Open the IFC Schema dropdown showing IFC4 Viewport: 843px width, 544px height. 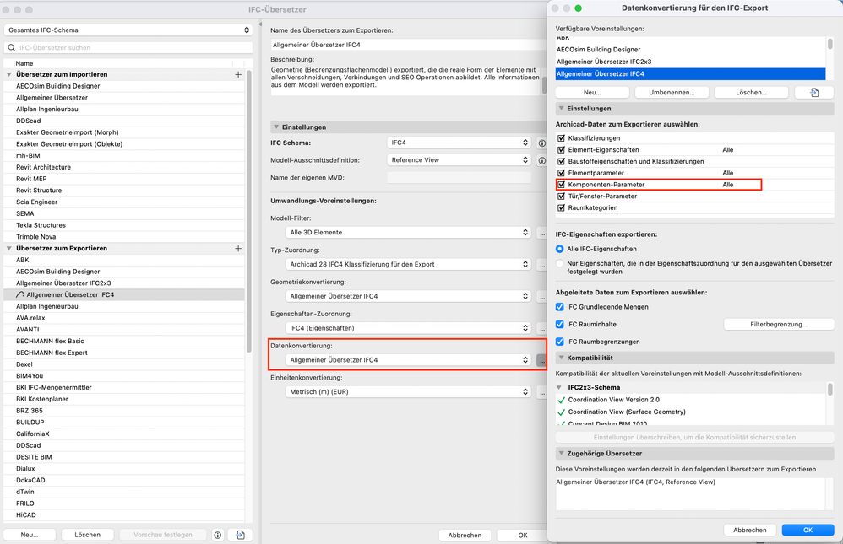460,143
